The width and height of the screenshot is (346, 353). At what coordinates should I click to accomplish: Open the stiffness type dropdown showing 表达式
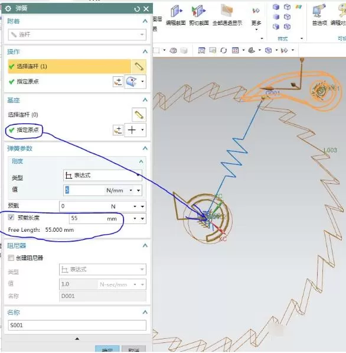(103, 176)
